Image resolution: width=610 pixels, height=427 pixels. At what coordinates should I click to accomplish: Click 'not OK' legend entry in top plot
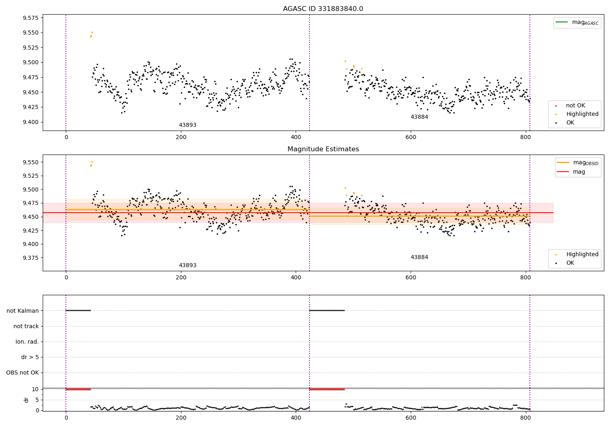point(571,106)
